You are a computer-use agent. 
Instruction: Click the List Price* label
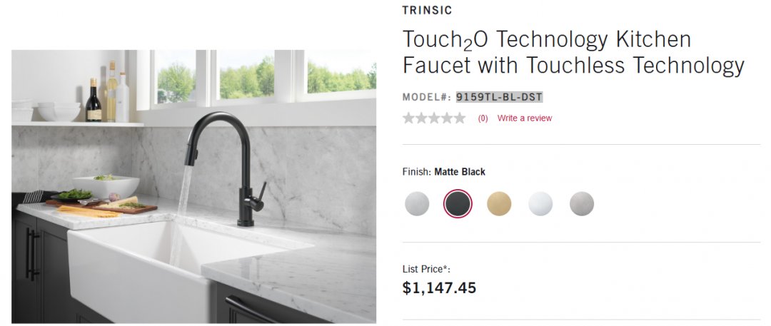426,270
